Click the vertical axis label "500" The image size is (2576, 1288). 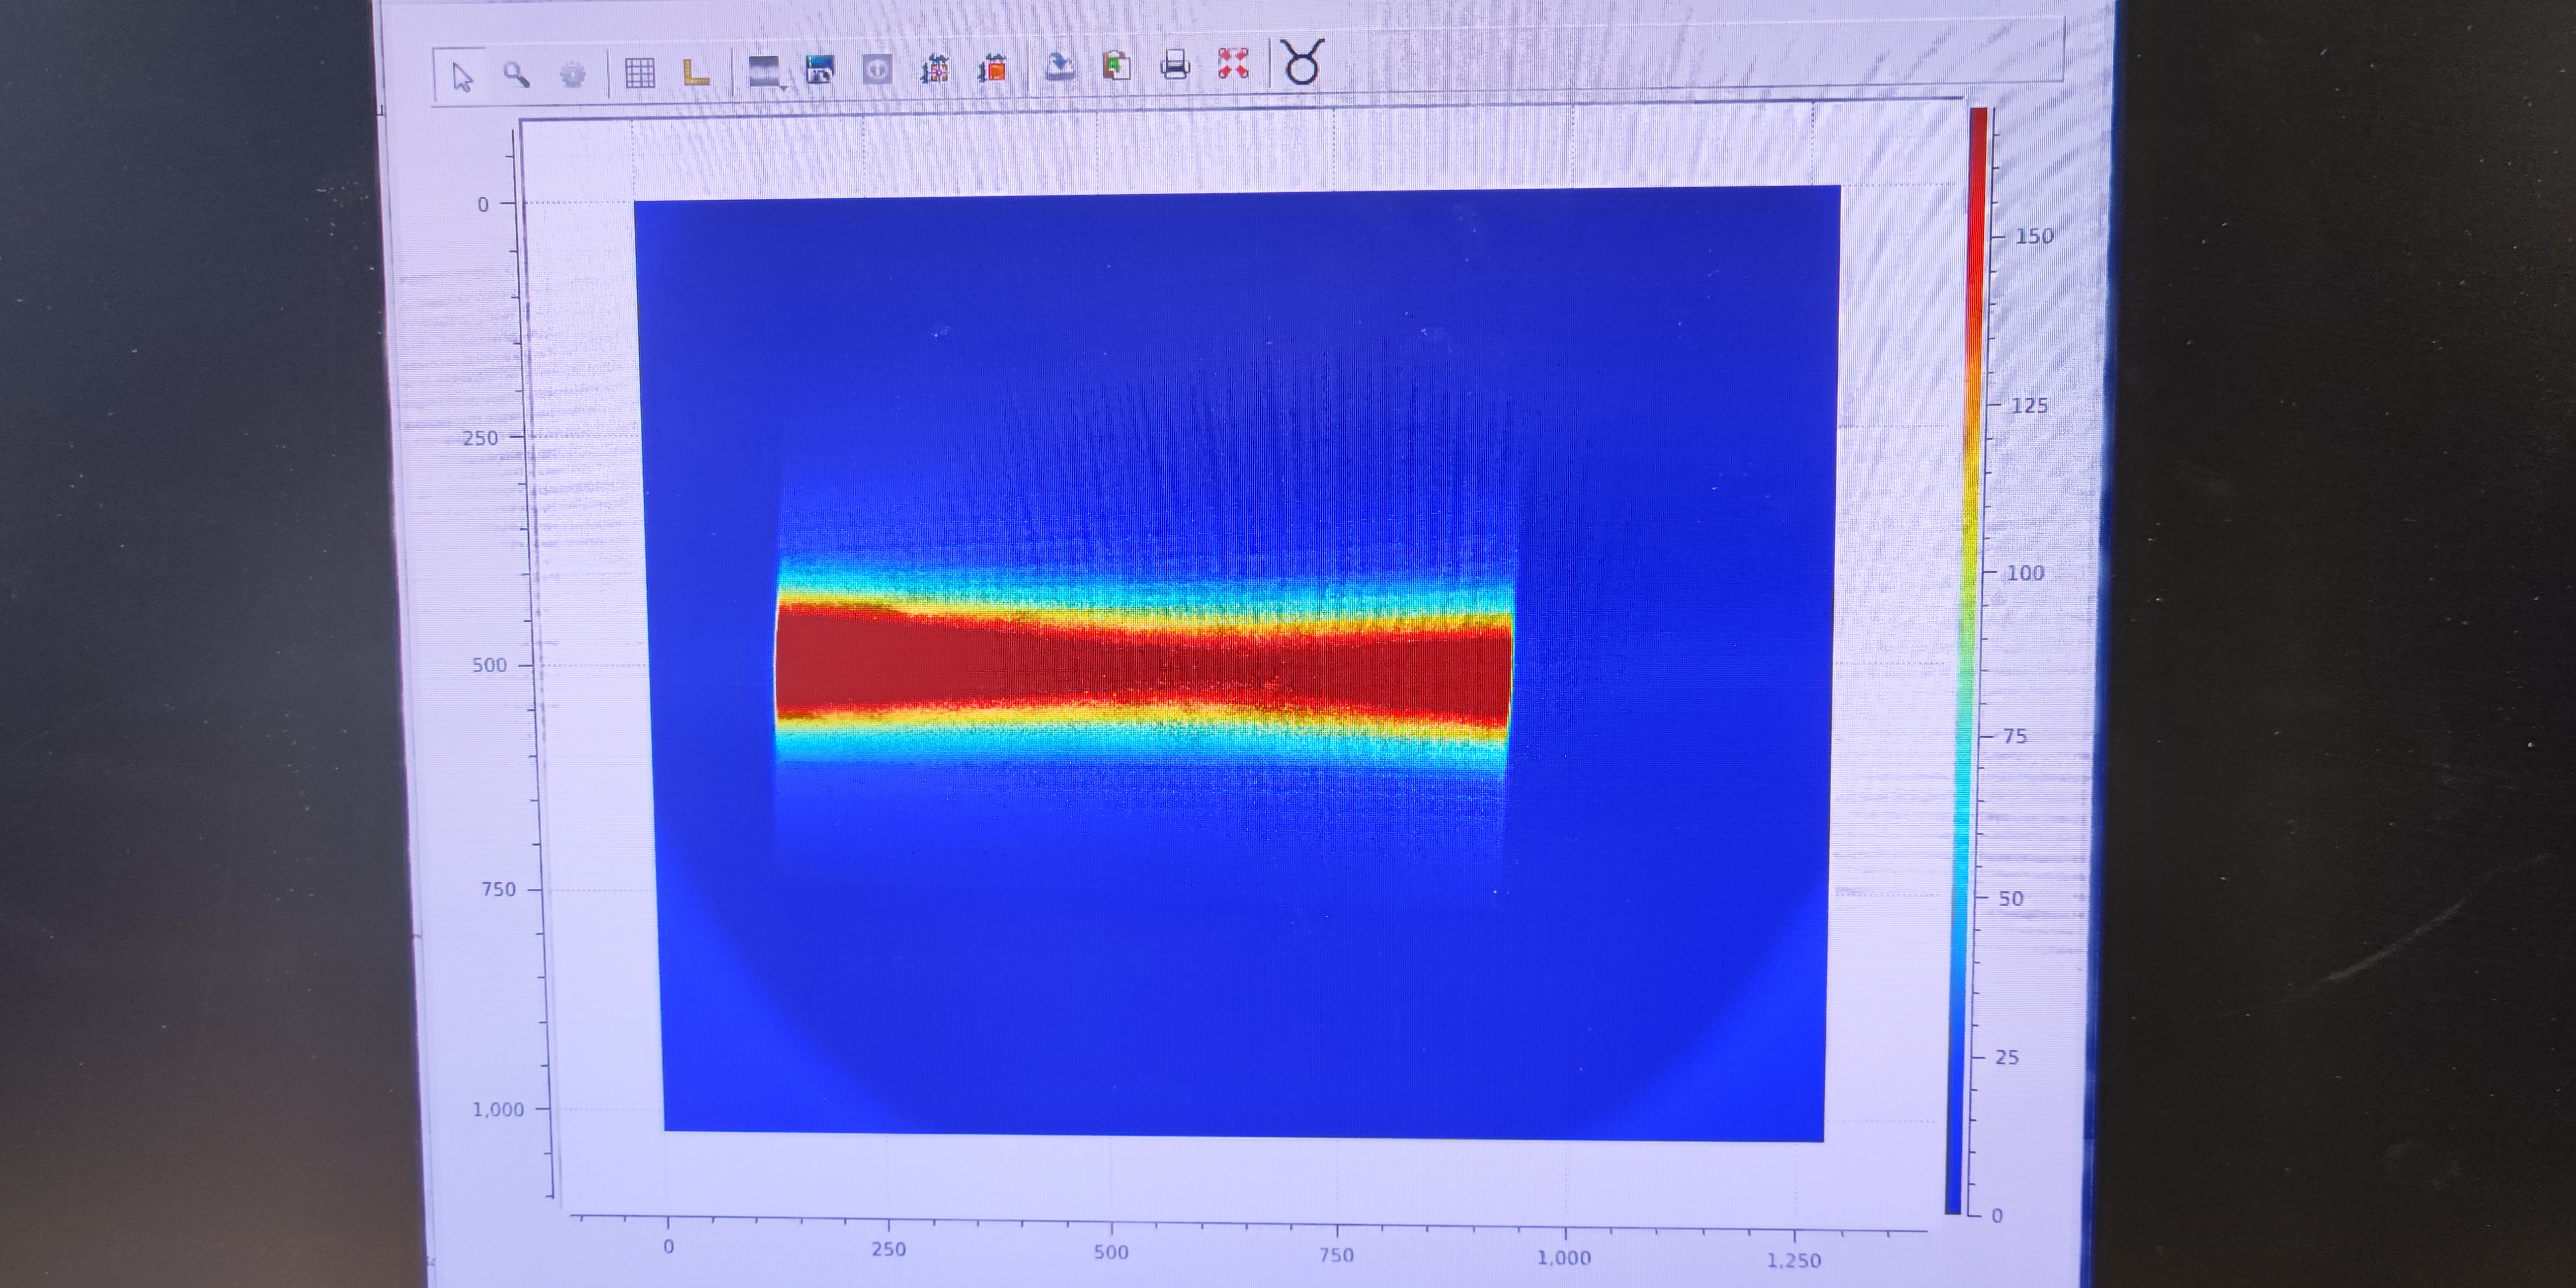click(x=489, y=665)
